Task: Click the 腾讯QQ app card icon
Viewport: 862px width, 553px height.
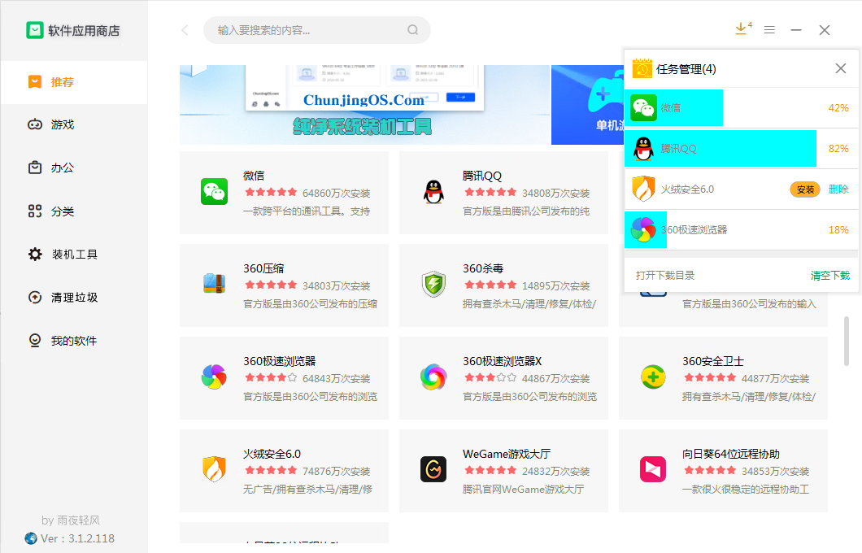Action: click(433, 192)
